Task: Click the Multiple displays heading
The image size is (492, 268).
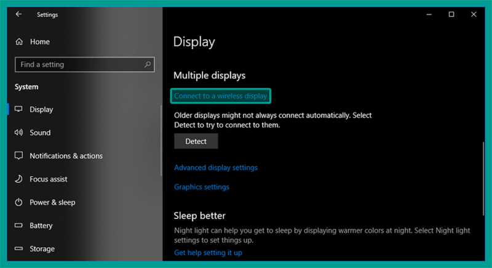Action: click(210, 75)
